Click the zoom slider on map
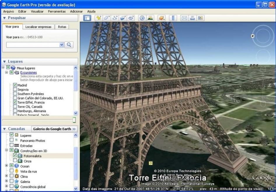Viewport: 276px width, 192px height. [x=263, y=87]
